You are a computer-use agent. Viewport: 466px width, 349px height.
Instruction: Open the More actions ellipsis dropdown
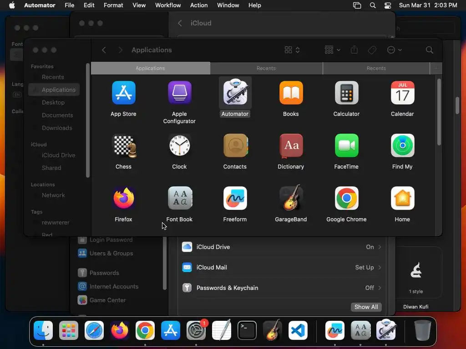[395, 50]
